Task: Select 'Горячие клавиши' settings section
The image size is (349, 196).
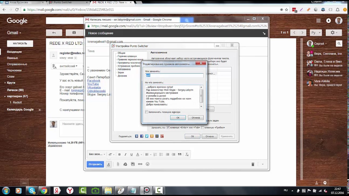Action: click(127, 56)
